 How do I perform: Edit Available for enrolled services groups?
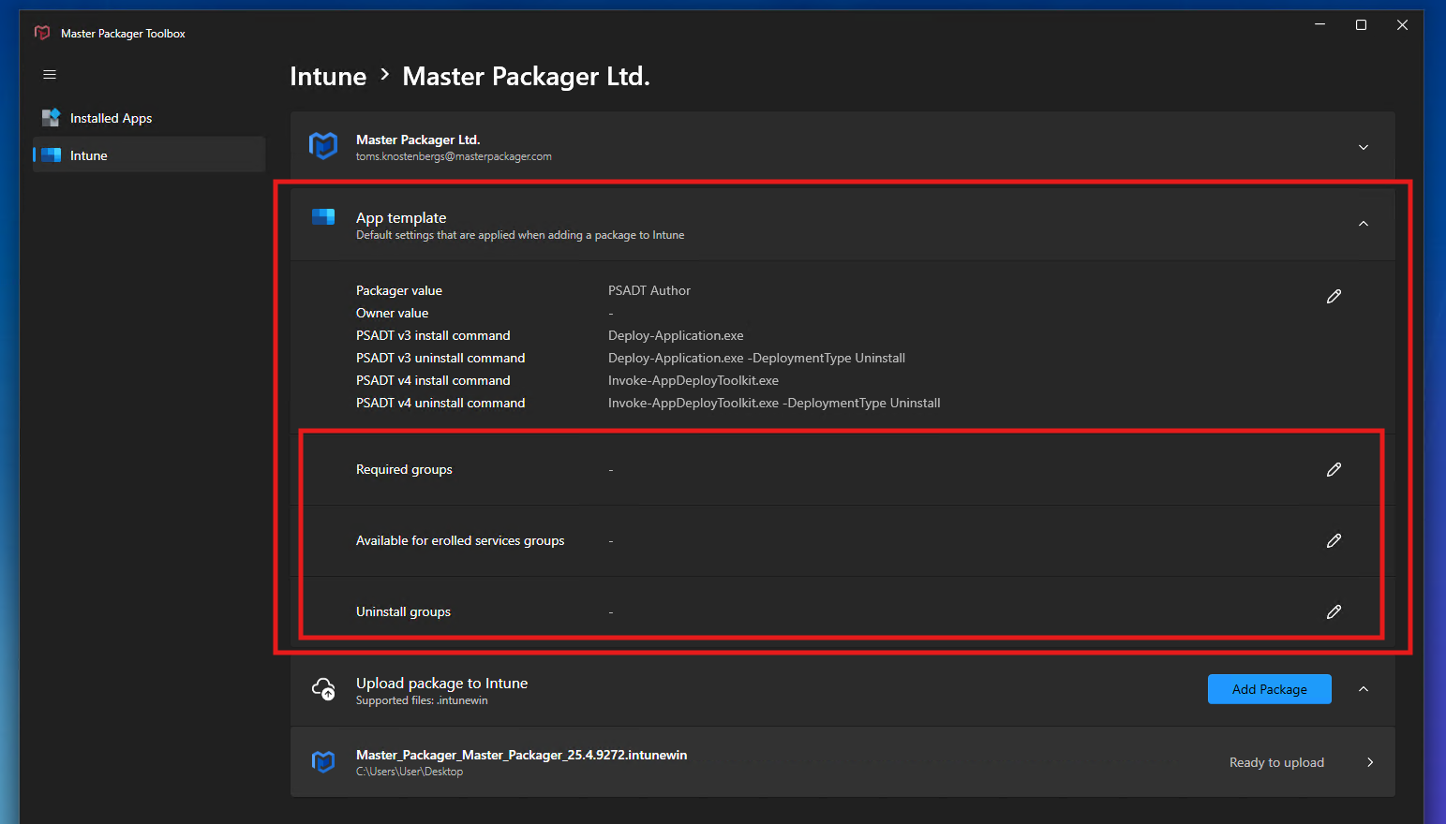[1334, 540]
